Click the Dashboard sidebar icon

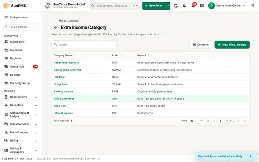6,42
